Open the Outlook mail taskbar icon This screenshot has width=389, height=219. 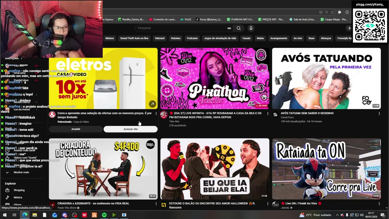click(x=54, y=215)
